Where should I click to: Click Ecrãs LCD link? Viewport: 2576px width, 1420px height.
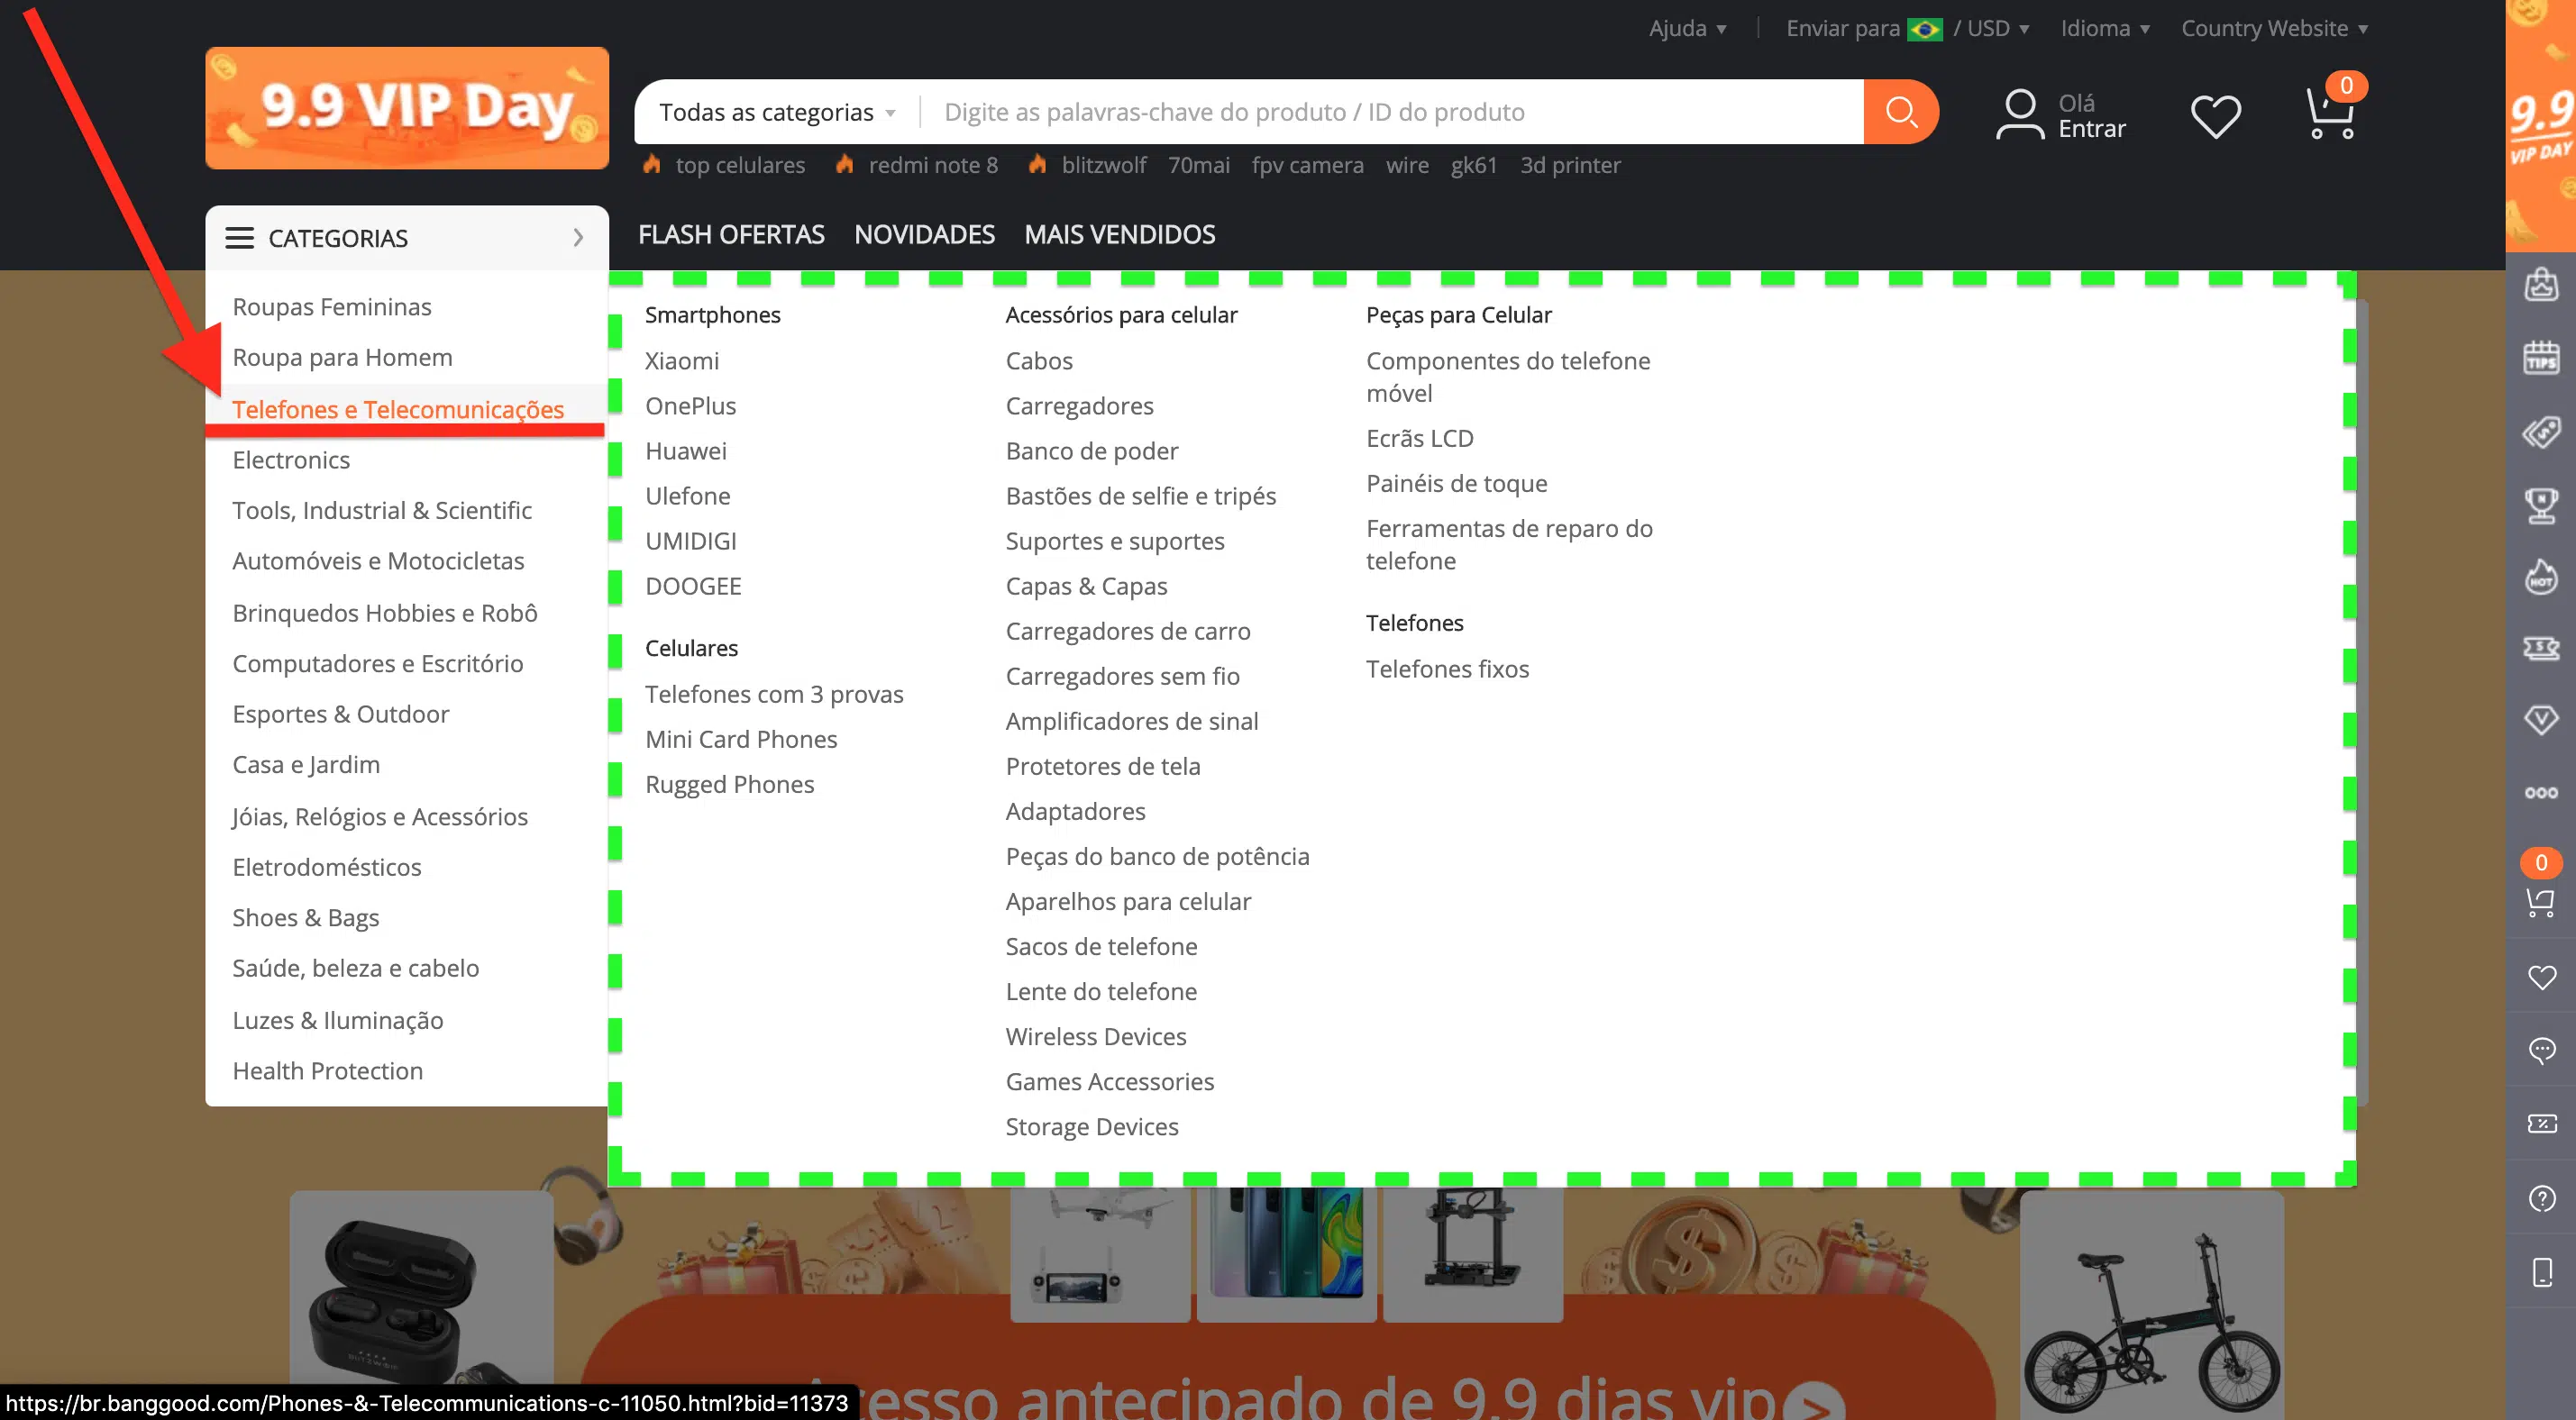point(1419,438)
